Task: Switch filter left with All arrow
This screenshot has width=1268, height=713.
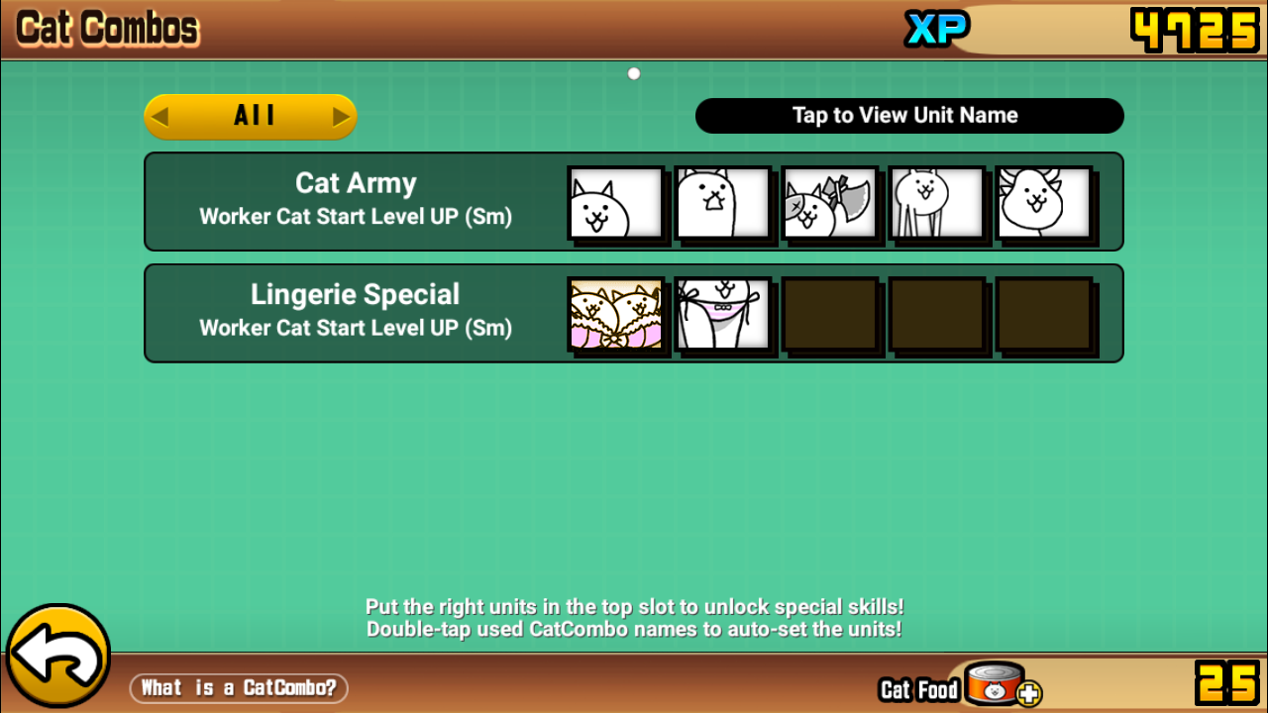Action: (x=160, y=117)
